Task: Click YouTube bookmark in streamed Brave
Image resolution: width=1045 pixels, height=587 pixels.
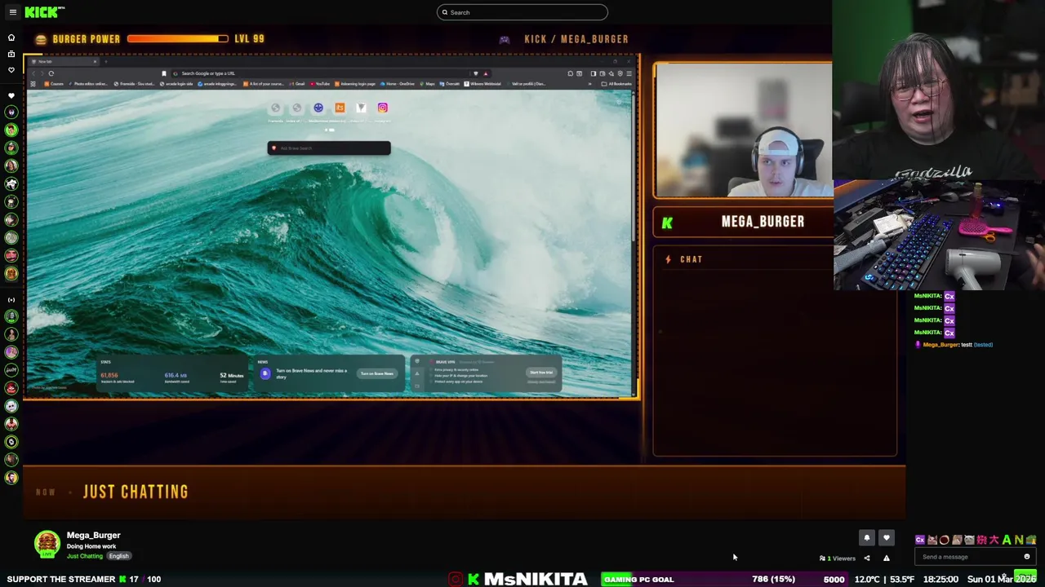Action: (x=320, y=84)
